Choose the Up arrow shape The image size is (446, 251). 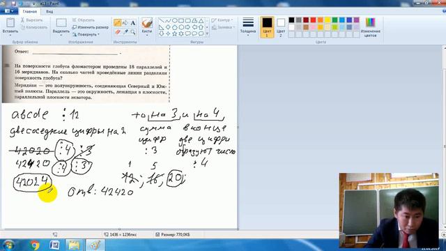click(201, 27)
